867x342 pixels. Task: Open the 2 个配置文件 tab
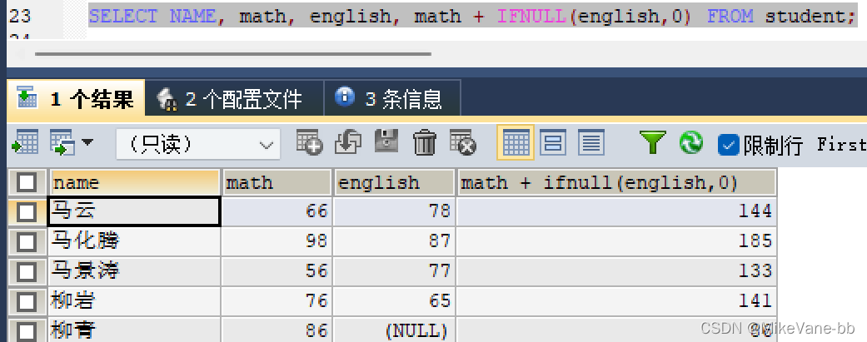point(234,99)
